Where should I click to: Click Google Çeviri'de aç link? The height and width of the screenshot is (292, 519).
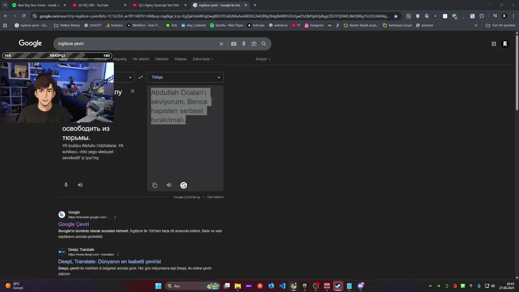(187, 197)
